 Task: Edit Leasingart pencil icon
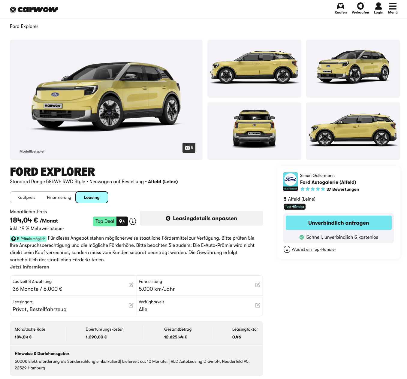pyautogui.click(x=131, y=305)
